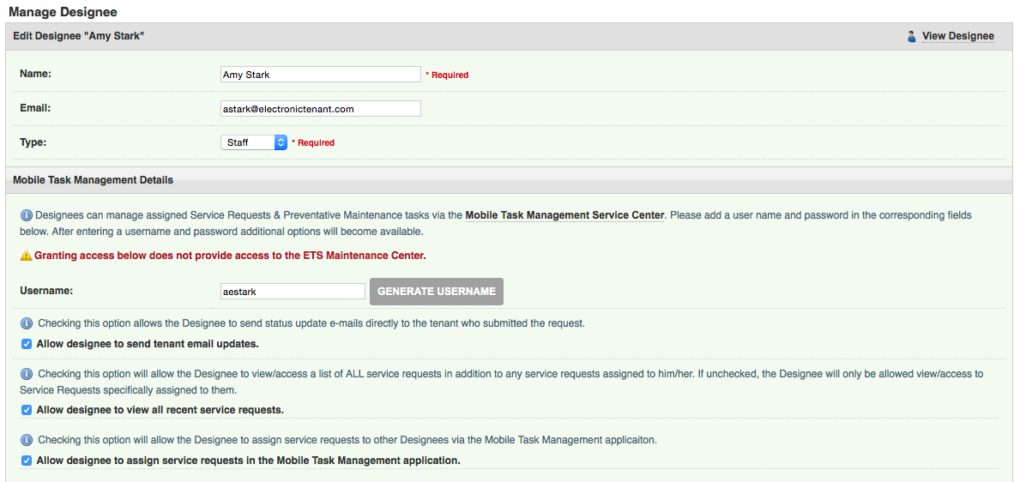
Task: Click info icon for viewing ALL service requests
Action: pyautogui.click(x=26, y=374)
